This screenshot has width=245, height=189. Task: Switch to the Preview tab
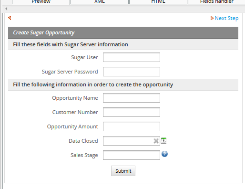pyautogui.click(x=41, y=2)
